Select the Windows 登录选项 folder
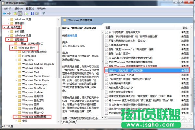195x130 pixels. point(33,100)
